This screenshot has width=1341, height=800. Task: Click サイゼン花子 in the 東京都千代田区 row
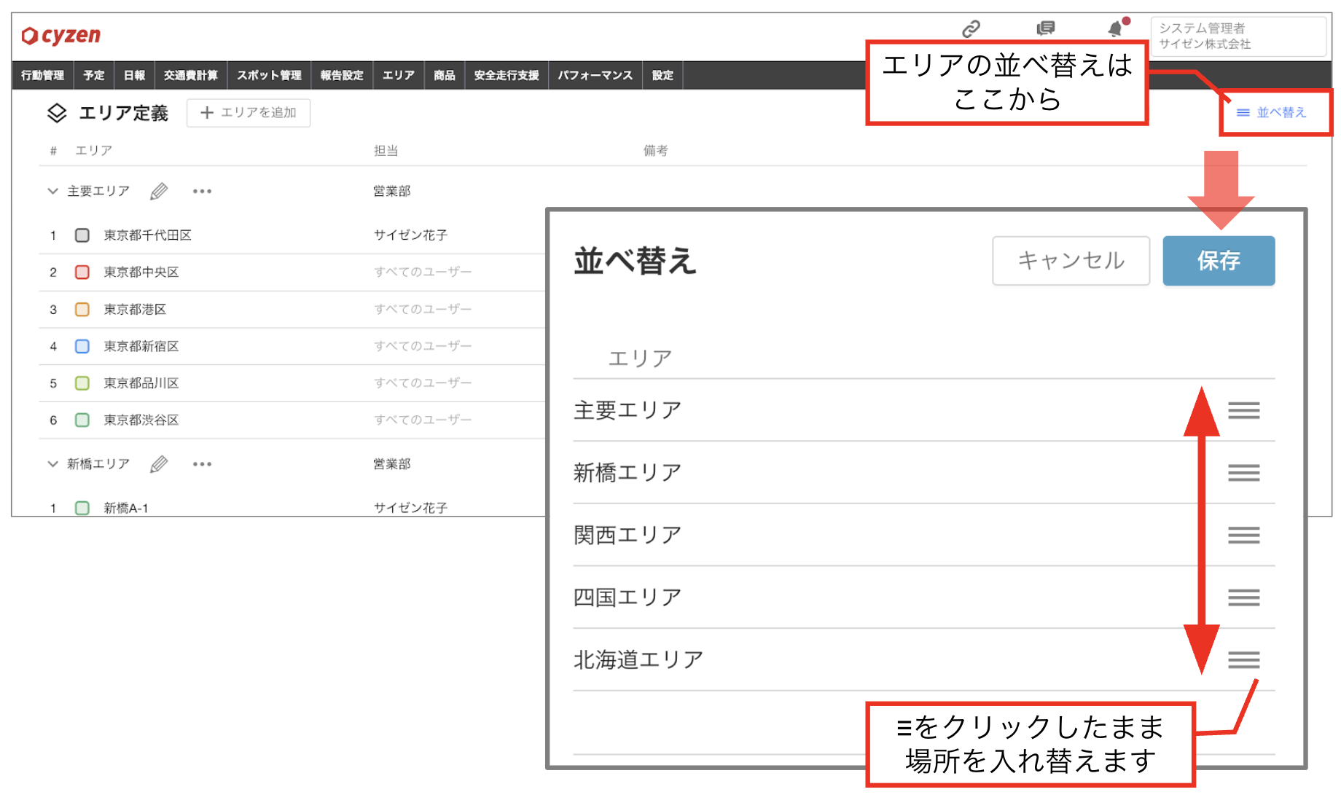tap(410, 235)
